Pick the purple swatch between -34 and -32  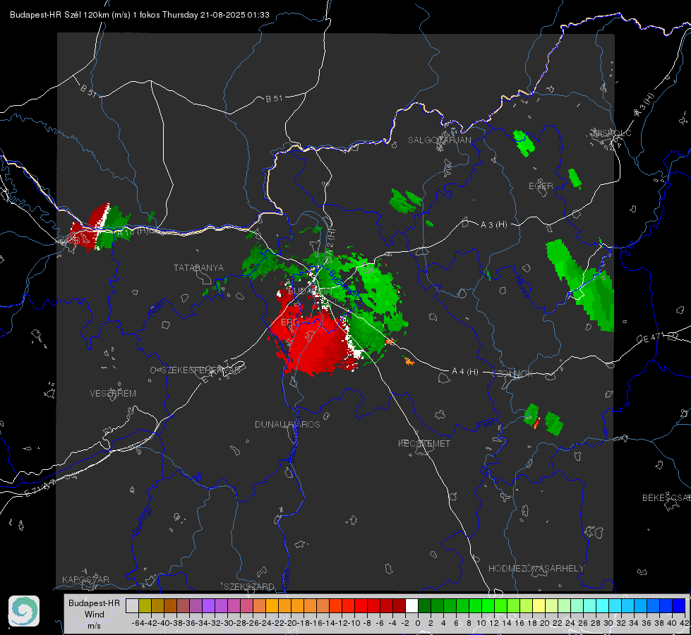(208, 605)
